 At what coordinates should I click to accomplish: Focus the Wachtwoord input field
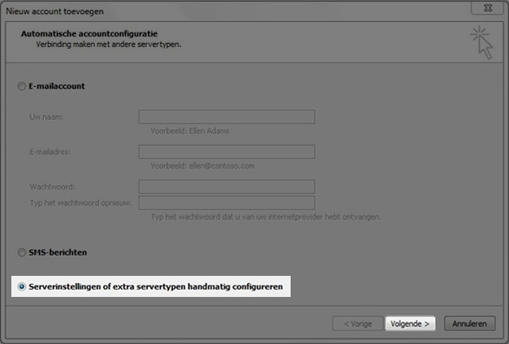pos(227,187)
